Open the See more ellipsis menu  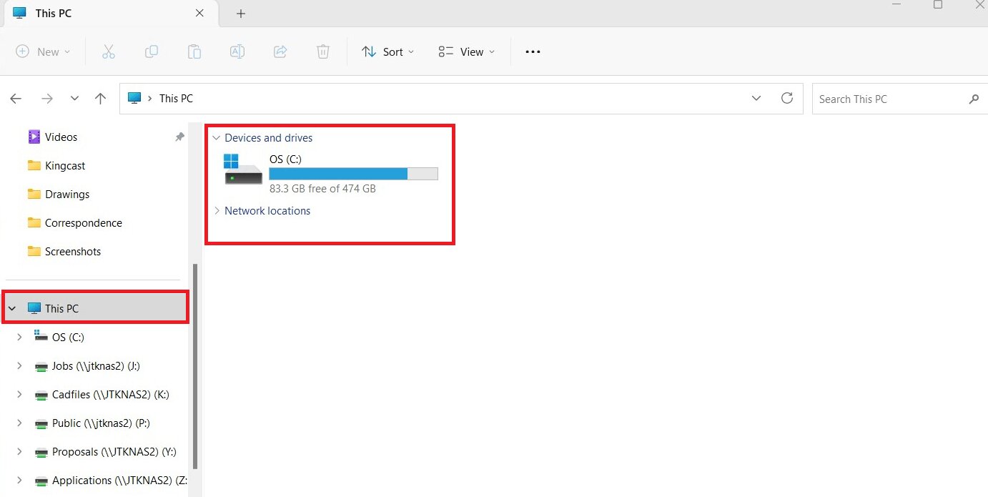(532, 51)
